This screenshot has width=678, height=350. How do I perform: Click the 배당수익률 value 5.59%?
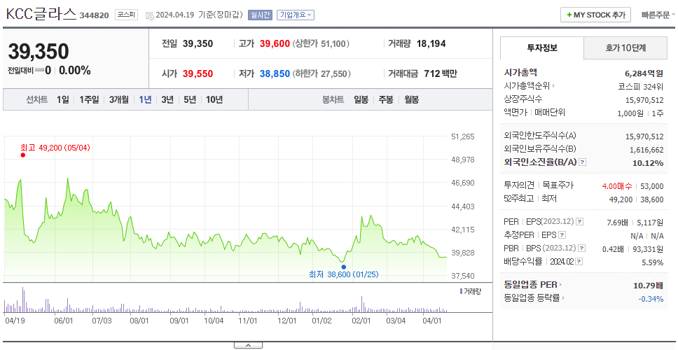pyautogui.click(x=653, y=262)
